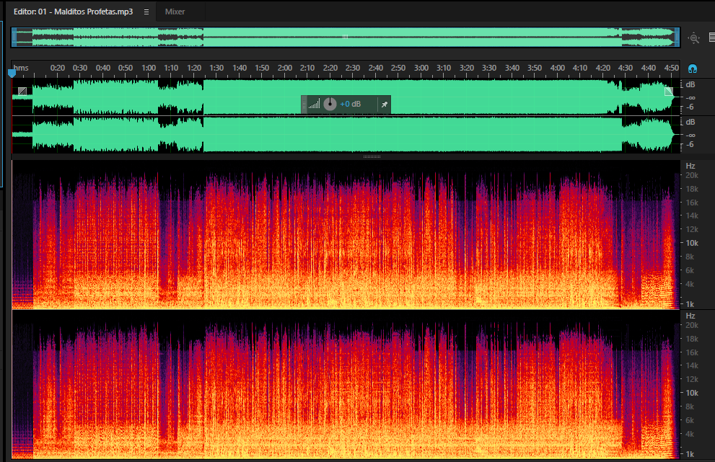715x462 pixels.
Task: Click the divider grip between waveform and spectrogram
Action: (372, 156)
